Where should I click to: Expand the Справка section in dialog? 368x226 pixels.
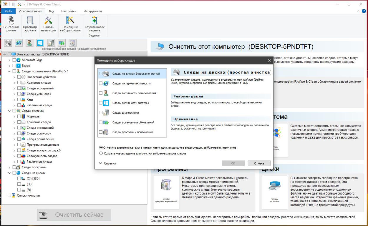pyautogui.click(x=107, y=163)
